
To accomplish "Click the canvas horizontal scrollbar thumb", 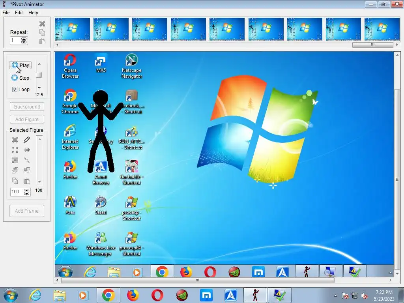I will pyautogui.click(x=197, y=280).
